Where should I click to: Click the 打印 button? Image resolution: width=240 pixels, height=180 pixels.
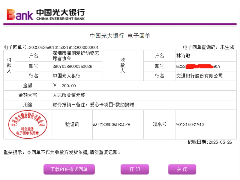point(135,169)
